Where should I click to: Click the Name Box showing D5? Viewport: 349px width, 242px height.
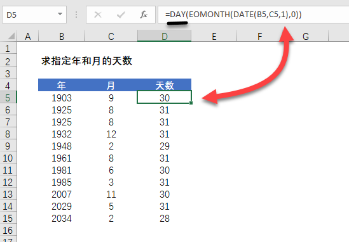click(34, 15)
